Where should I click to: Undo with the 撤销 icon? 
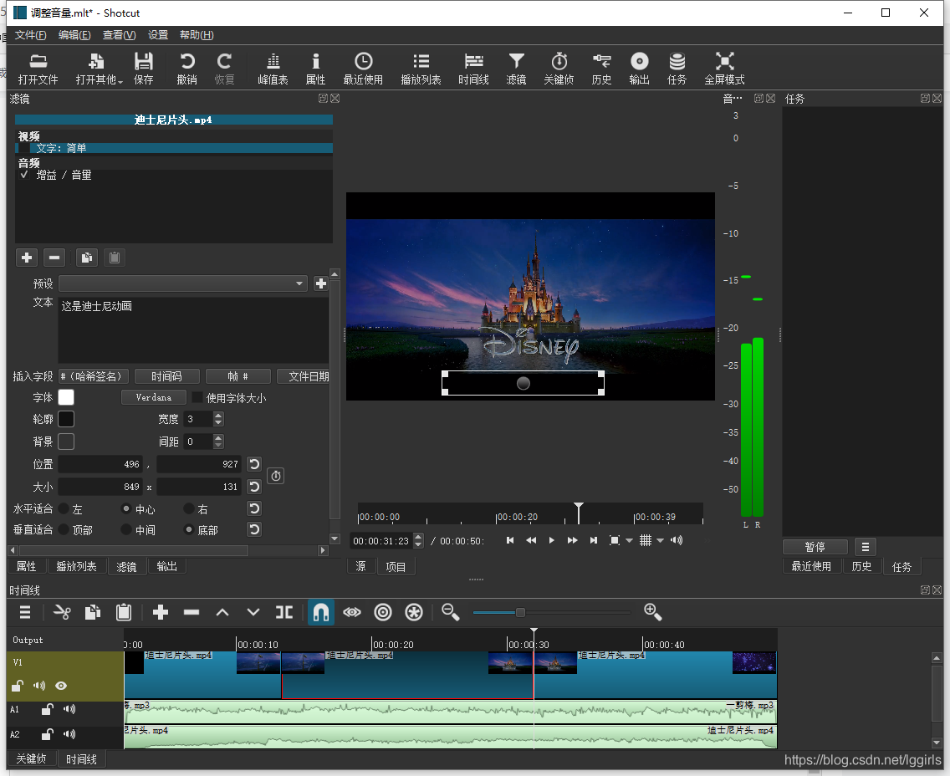pos(186,69)
